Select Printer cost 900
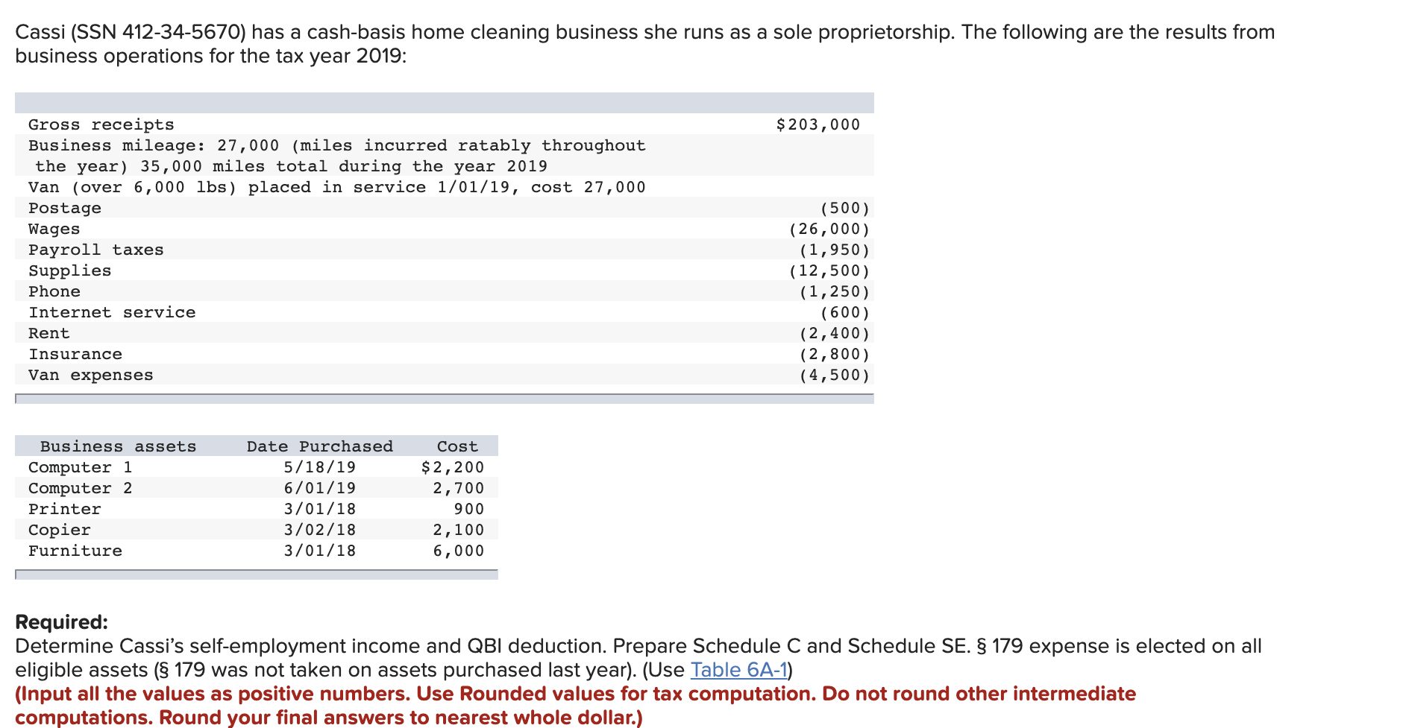 point(469,509)
